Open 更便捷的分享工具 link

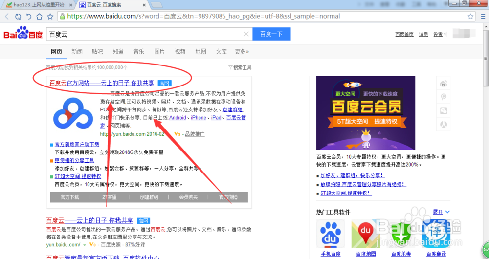pyautogui.click(x=74, y=160)
